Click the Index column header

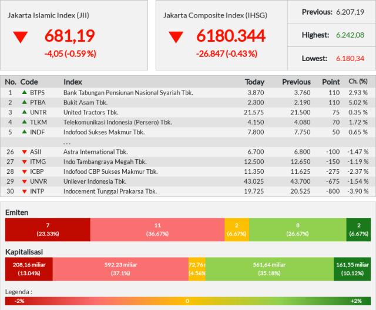tap(73, 82)
